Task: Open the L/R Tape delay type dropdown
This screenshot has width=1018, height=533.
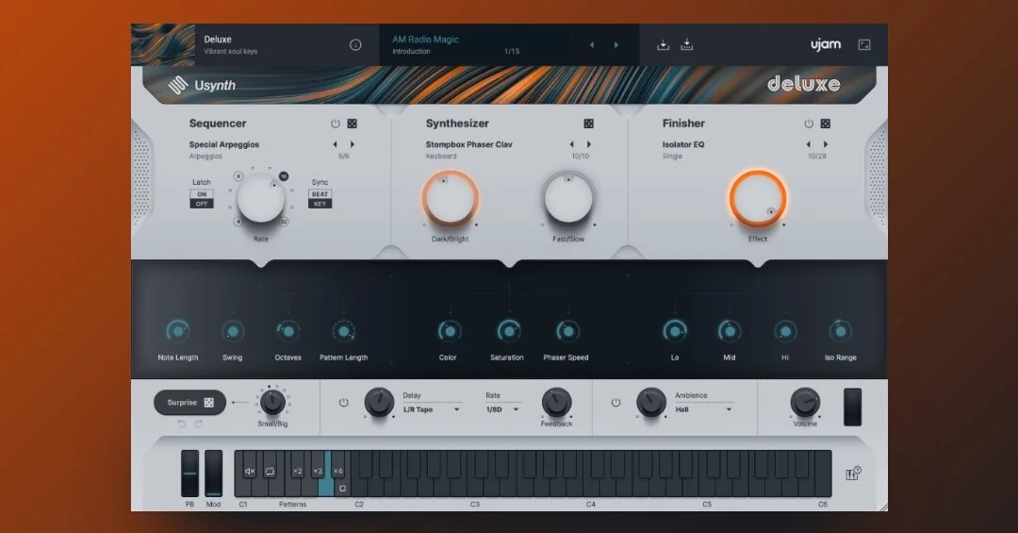Action: point(431,409)
